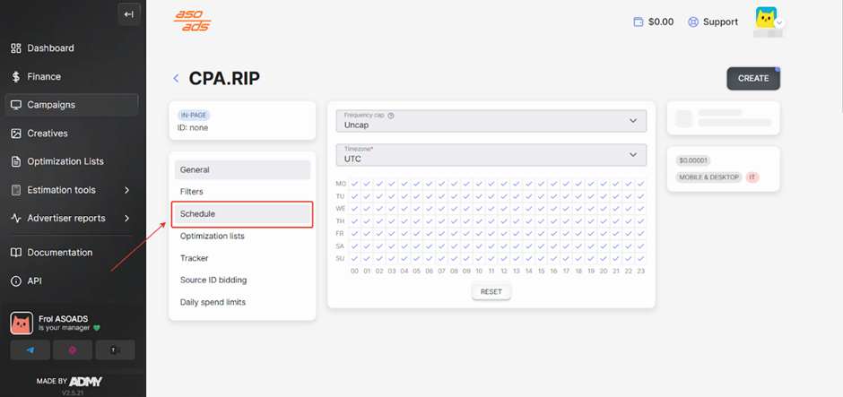Image resolution: width=843 pixels, height=397 pixels.
Task: Go back using arrow beside CPA.RIP
Action: 177,79
